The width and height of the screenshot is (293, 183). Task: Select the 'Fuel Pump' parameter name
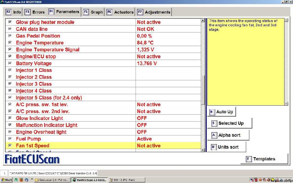coord(29,139)
